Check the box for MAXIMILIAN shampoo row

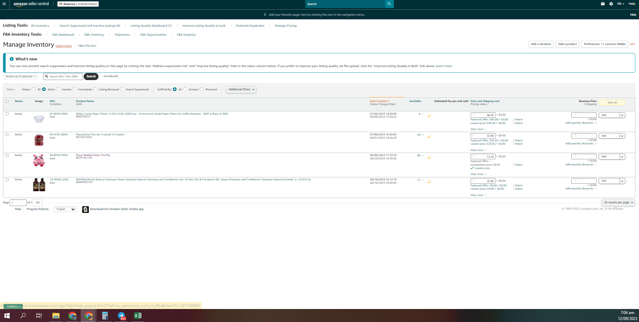[7, 180]
